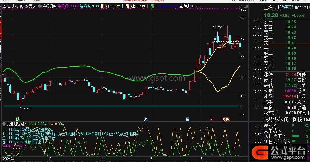
Task: Click the blue 财 event marker
Action: 146,119
